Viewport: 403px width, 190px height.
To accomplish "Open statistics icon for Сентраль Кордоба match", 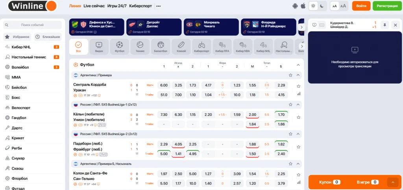I will 298,94.
